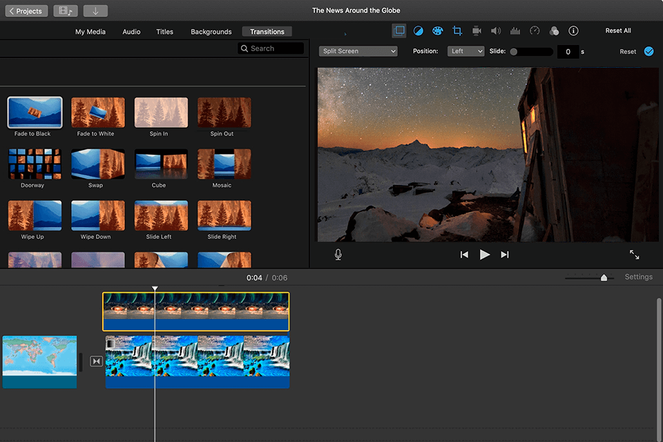Click Reset All adjustments
This screenshot has width=663, height=442.
pyautogui.click(x=617, y=30)
